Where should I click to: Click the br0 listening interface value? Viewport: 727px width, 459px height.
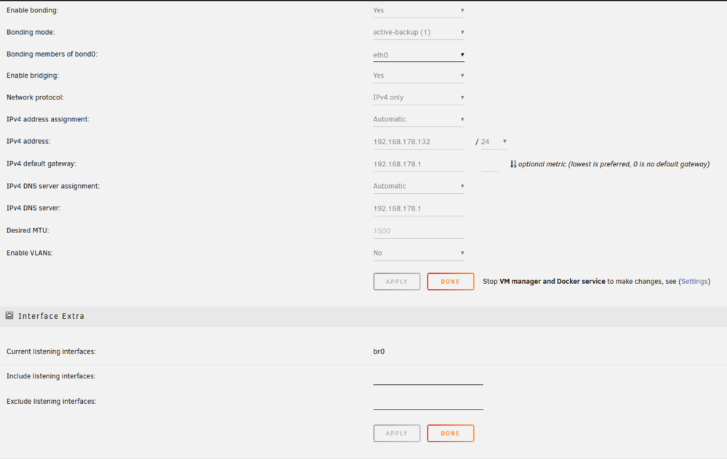click(x=379, y=351)
